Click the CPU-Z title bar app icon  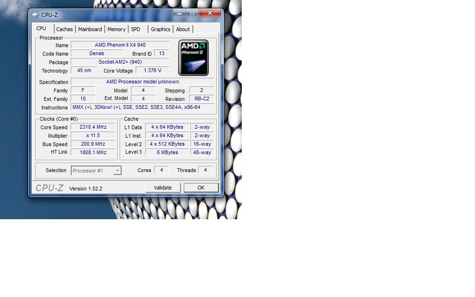[x=35, y=15]
